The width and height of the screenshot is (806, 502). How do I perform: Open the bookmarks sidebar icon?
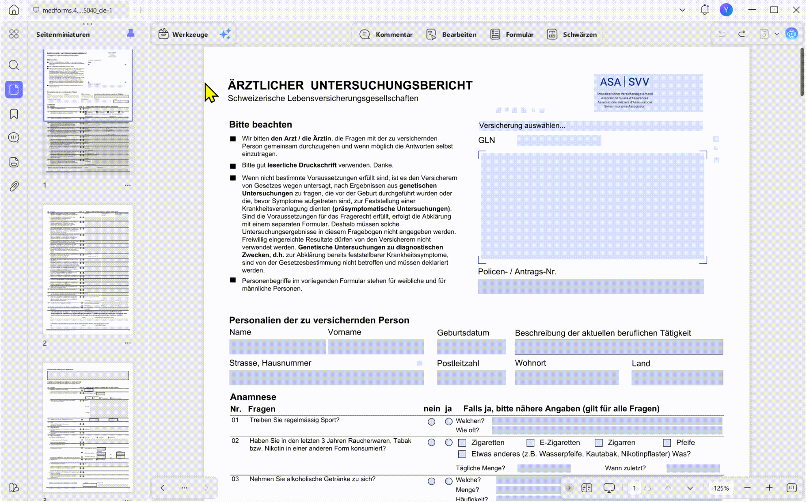(x=14, y=114)
